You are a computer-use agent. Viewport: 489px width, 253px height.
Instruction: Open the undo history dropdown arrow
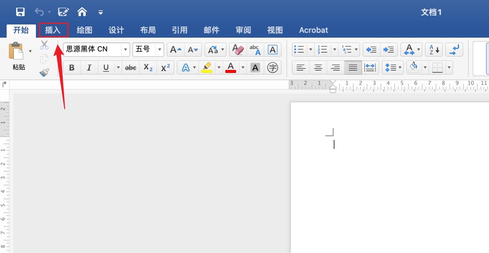49,12
